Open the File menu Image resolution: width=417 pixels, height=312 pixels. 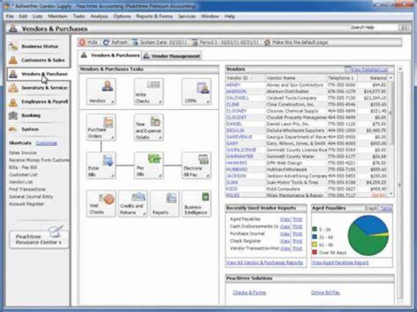click(10, 16)
